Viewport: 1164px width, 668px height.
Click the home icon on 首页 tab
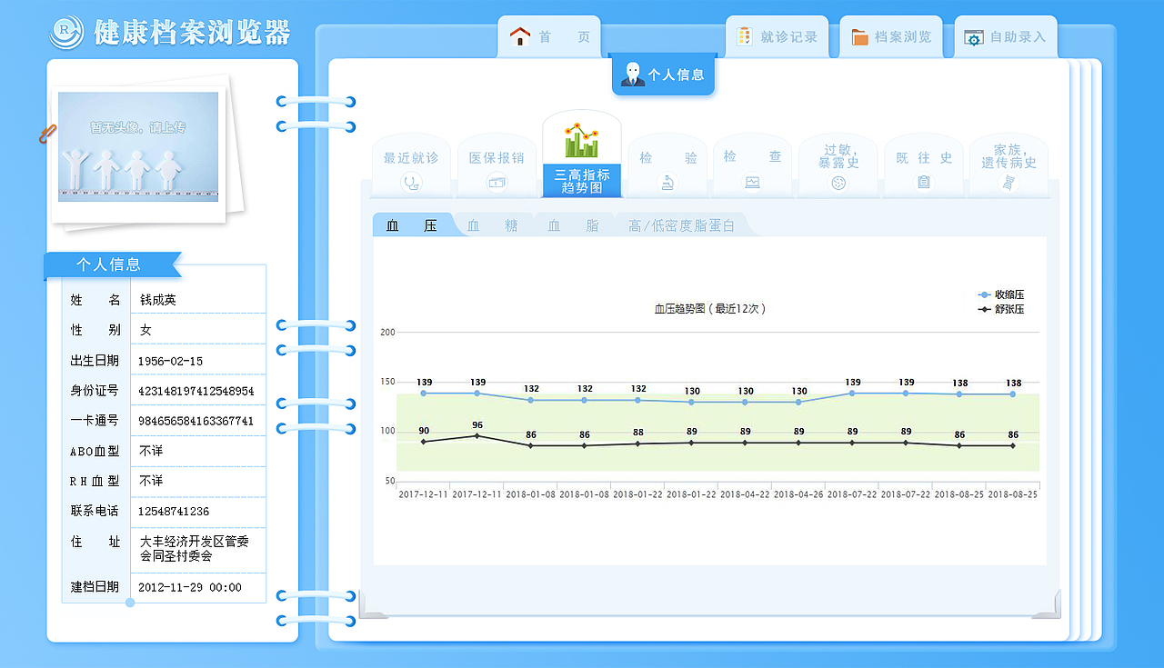pyautogui.click(x=520, y=36)
